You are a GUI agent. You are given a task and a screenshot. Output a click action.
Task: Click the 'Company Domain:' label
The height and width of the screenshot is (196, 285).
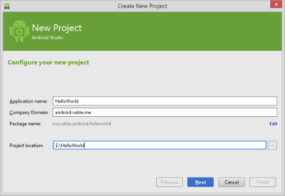[x=29, y=112]
